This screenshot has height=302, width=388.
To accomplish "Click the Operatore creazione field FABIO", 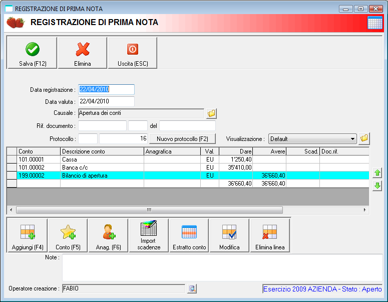I will point(124,288).
